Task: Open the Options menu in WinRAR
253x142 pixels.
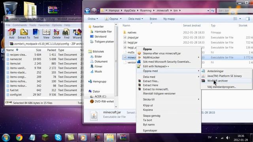Action: coord(57,25)
